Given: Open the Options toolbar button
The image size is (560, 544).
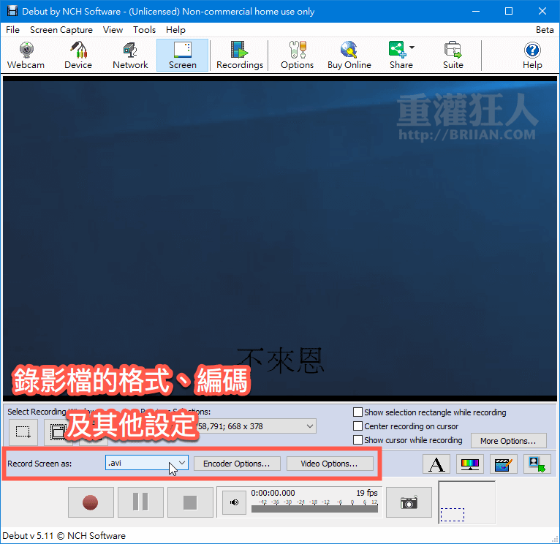Looking at the screenshot, I should (x=297, y=55).
